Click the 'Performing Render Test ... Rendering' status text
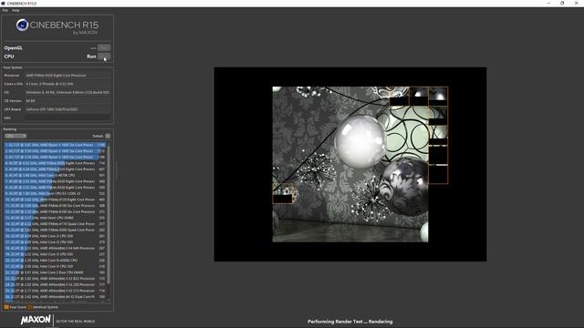Image resolution: width=584 pixels, height=328 pixels. coord(350,322)
